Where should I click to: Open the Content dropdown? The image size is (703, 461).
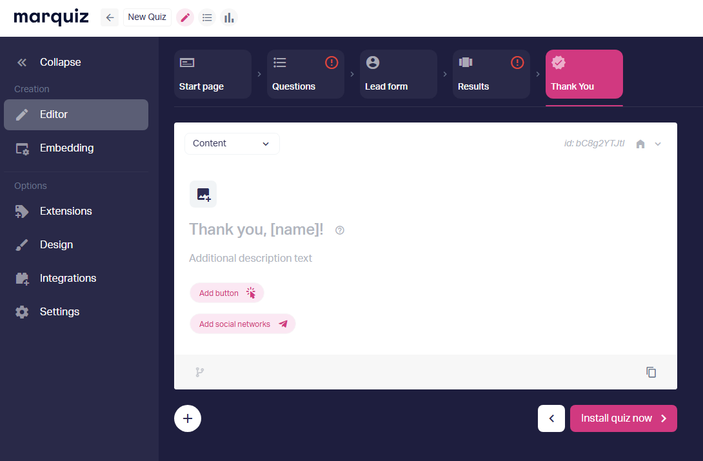click(x=232, y=144)
